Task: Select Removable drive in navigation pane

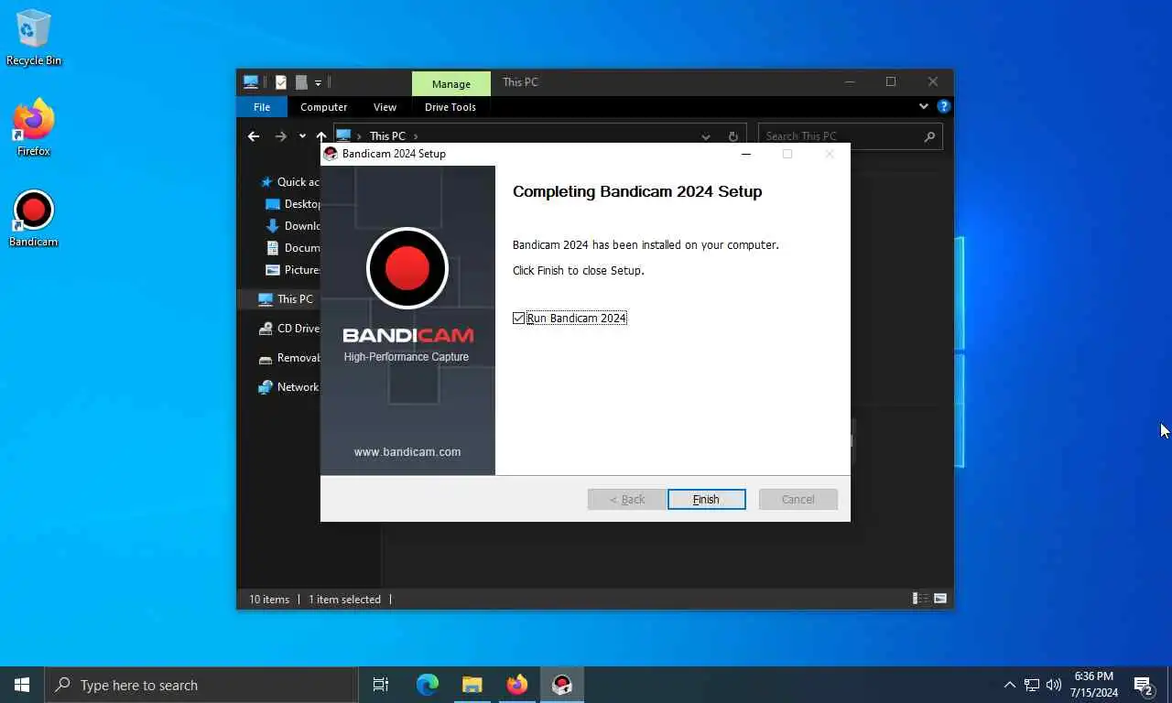Action: point(288,358)
